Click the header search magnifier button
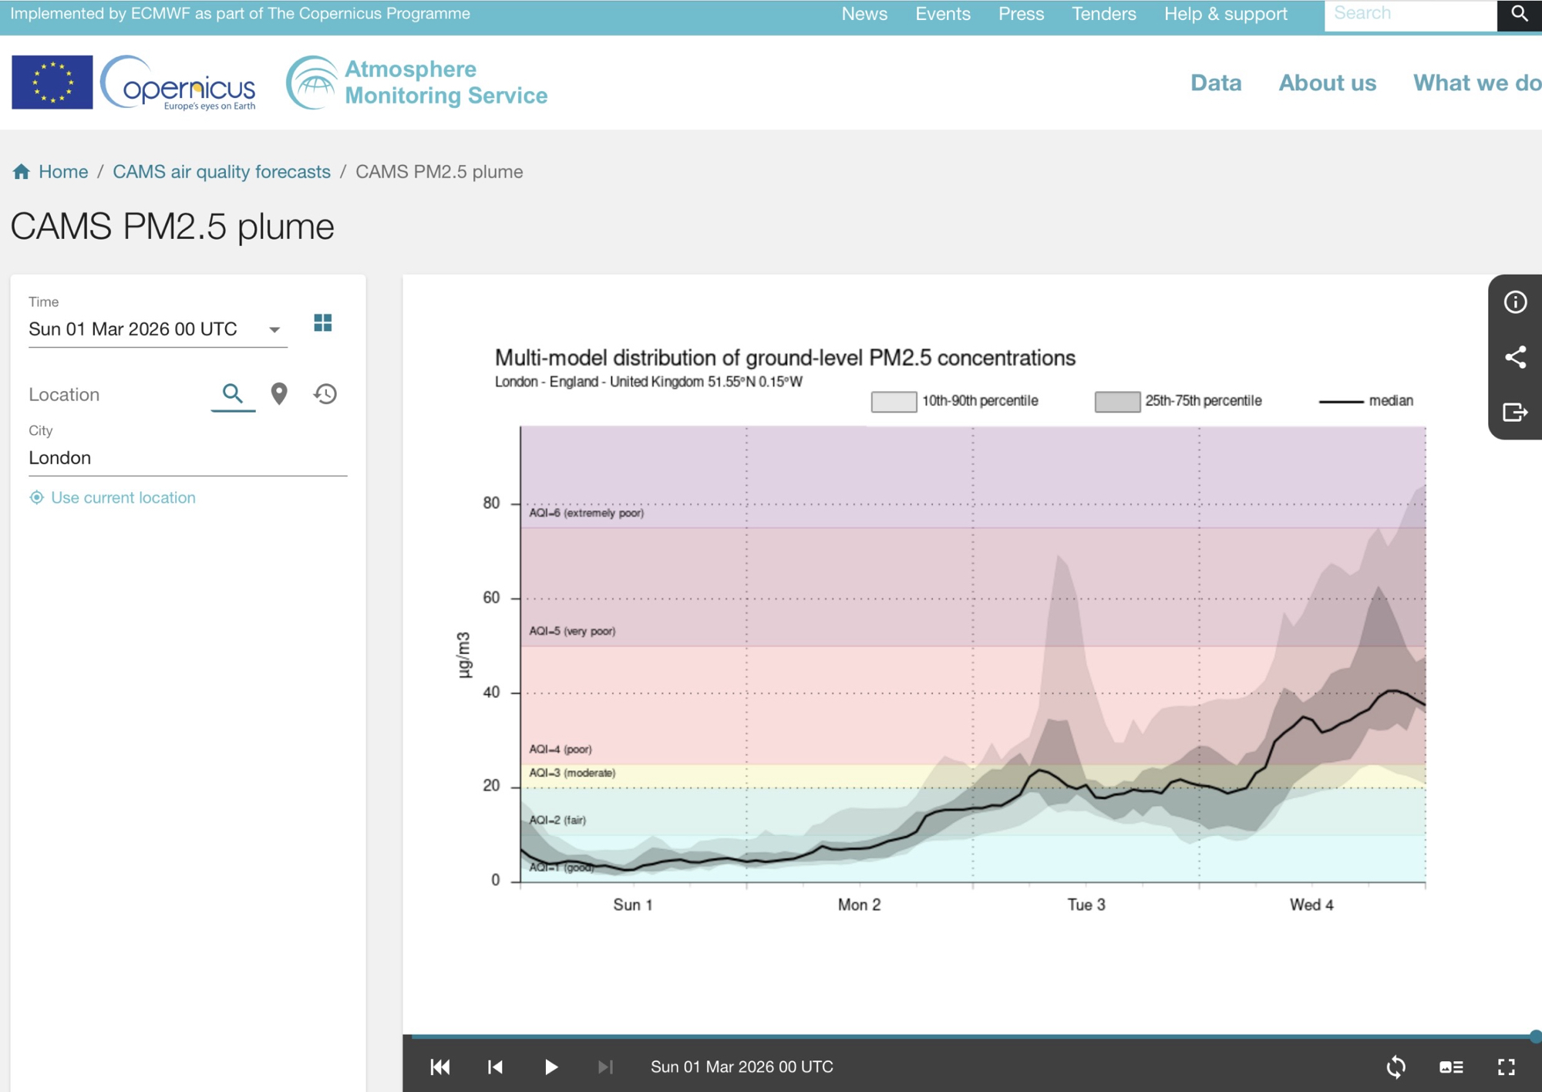Image resolution: width=1542 pixels, height=1092 pixels. coord(1519,14)
